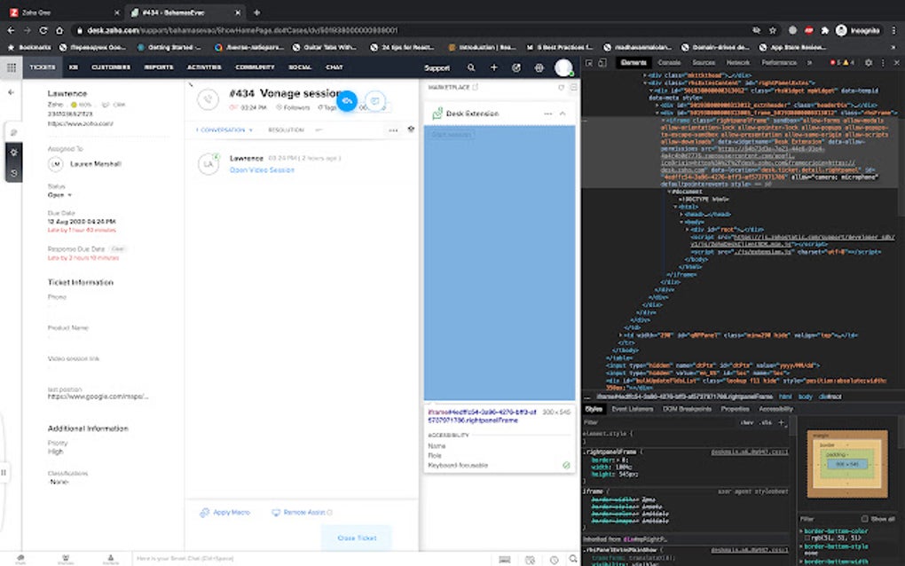The image size is (905, 566).
Task: Collapse the iframe rightpanelFrame DOM node
Action: [x=663, y=120]
